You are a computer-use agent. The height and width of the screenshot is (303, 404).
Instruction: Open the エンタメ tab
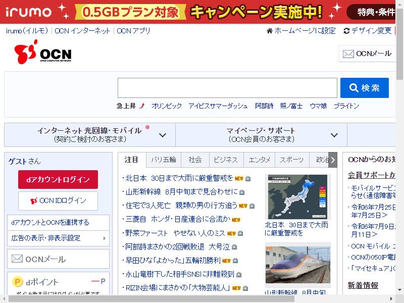click(x=259, y=160)
